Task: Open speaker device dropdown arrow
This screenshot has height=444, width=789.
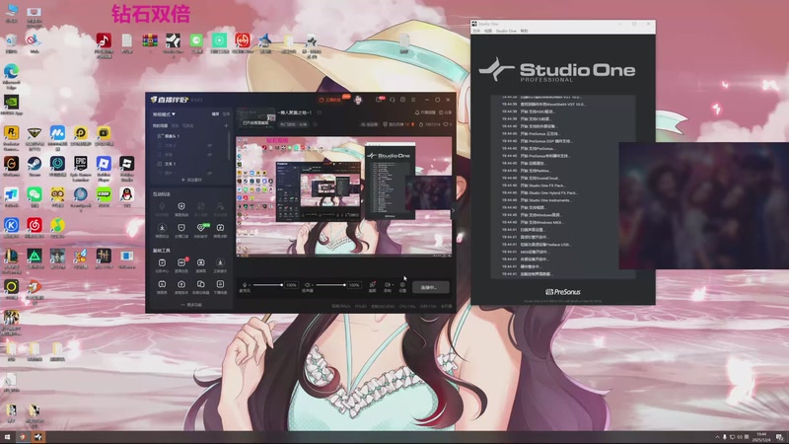Action: [312, 285]
